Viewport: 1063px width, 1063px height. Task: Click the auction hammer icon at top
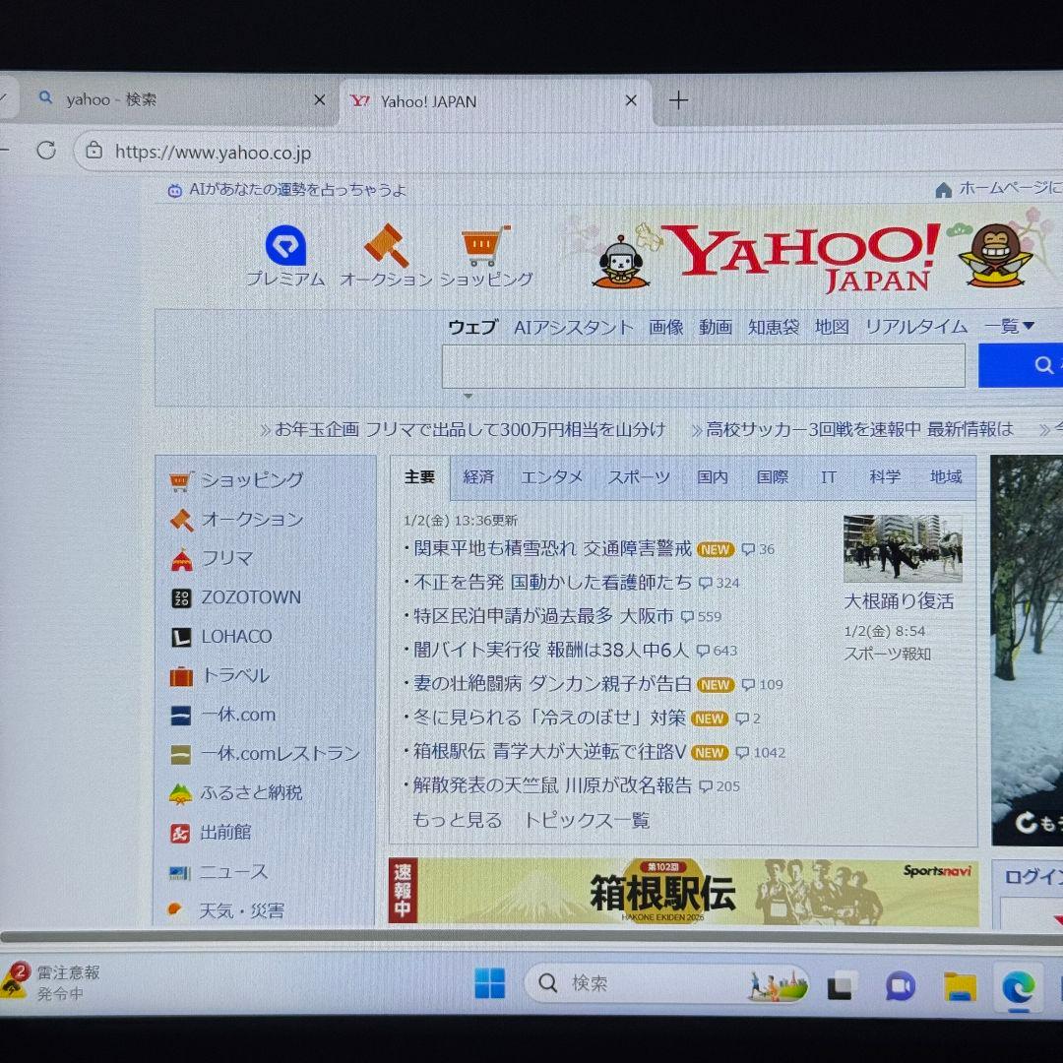(386, 243)
